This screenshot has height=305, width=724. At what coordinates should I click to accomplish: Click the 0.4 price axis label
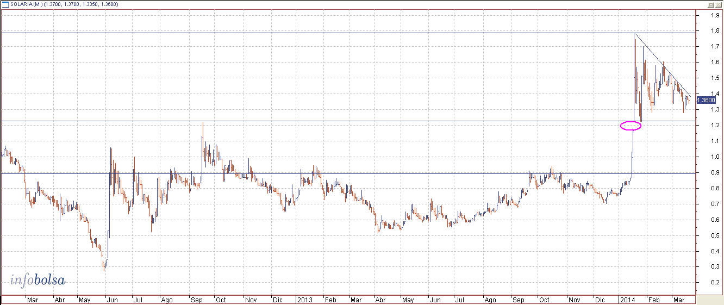715,252
